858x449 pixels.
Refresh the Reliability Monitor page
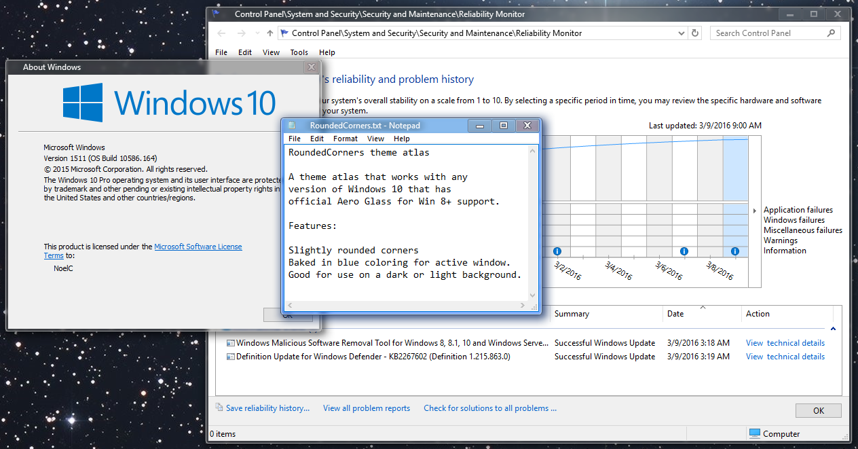pyautogui.click(x=695, y=33)
